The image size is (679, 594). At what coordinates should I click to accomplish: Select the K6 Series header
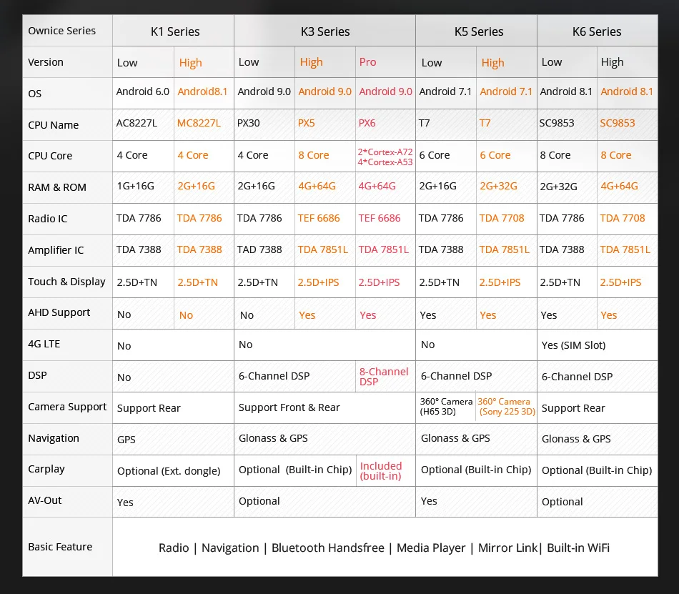[x=597, y=31]
